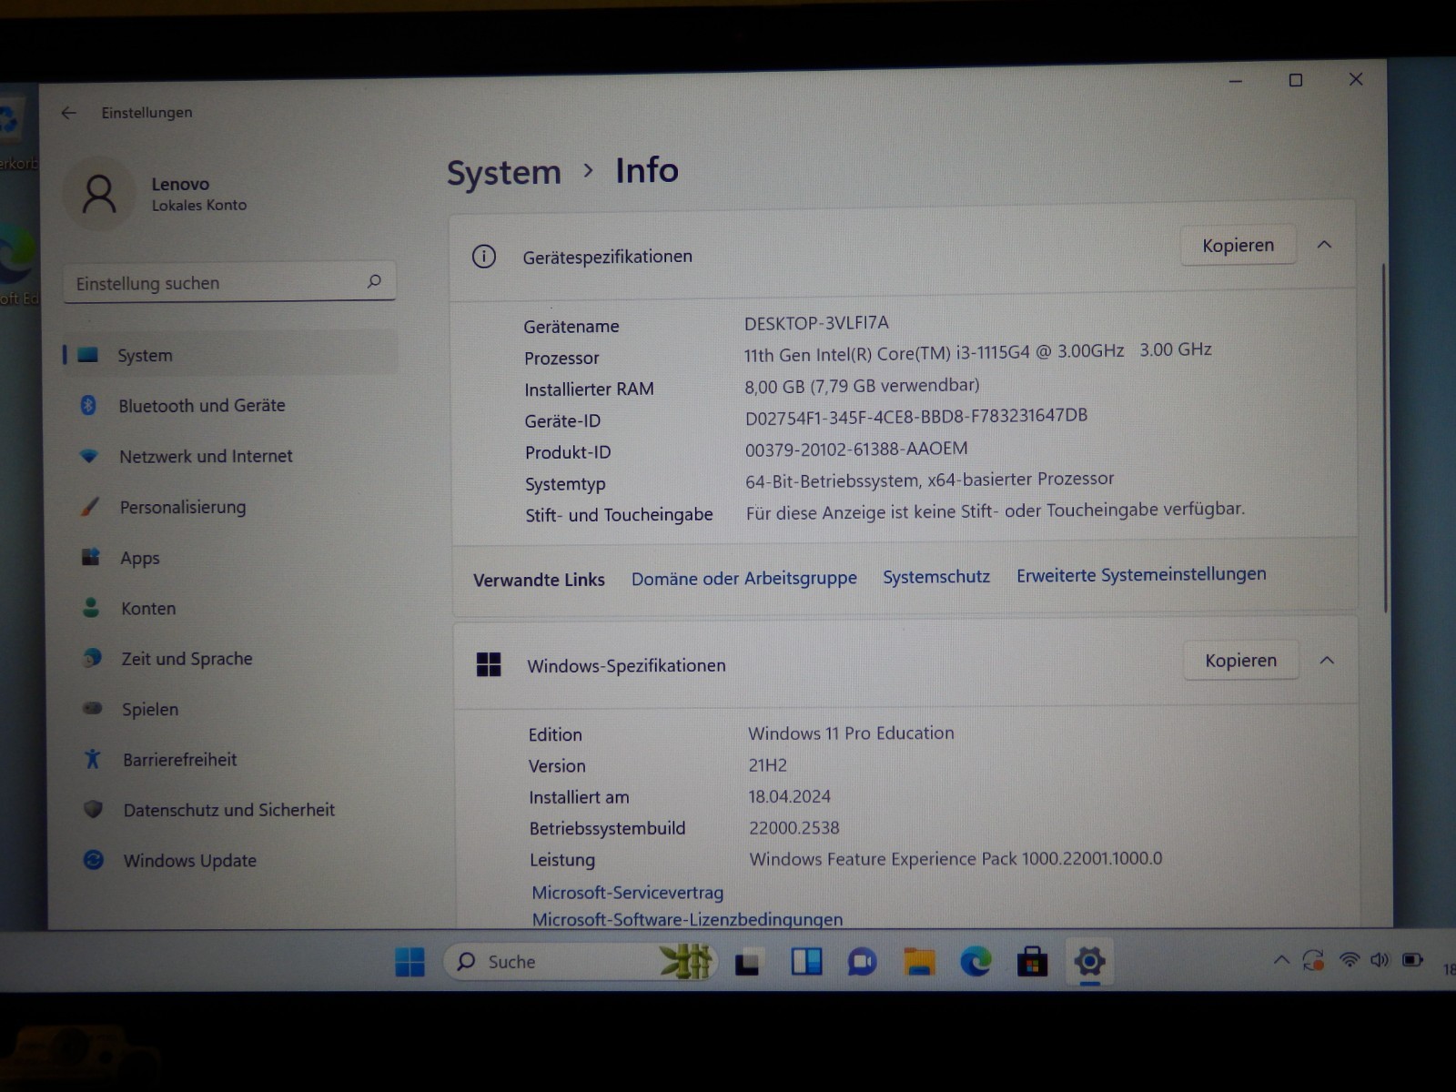Open the Erweiterte Systemeinstellungen link
1456x1092 pixels.
pos(1141,574)
